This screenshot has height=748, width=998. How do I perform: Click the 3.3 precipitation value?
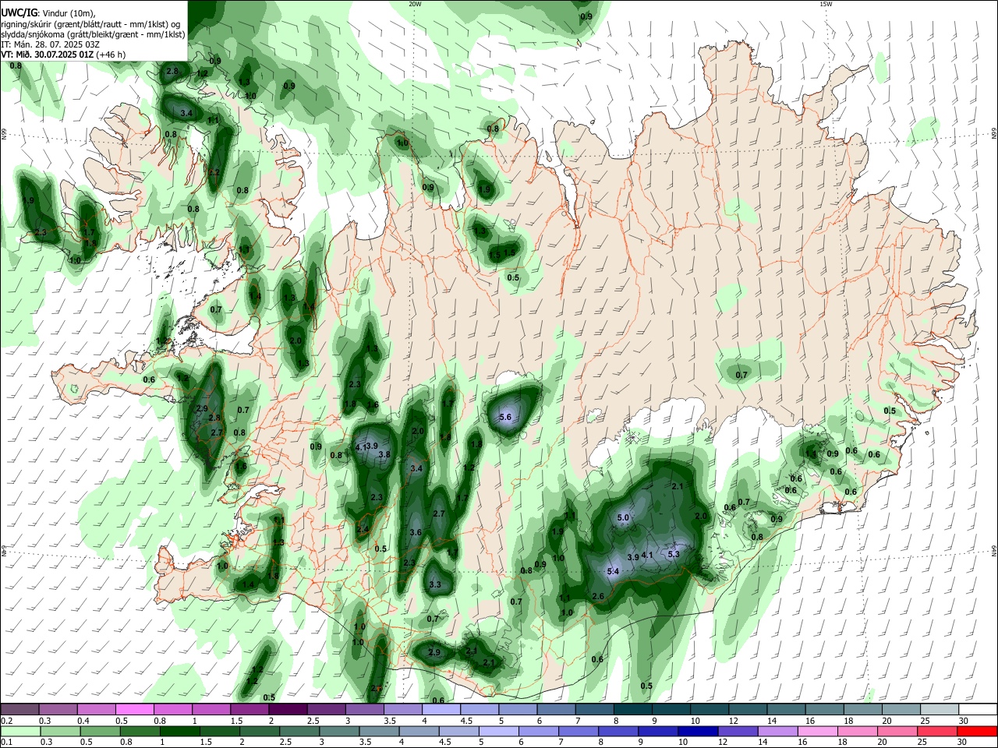click(435, 584)
